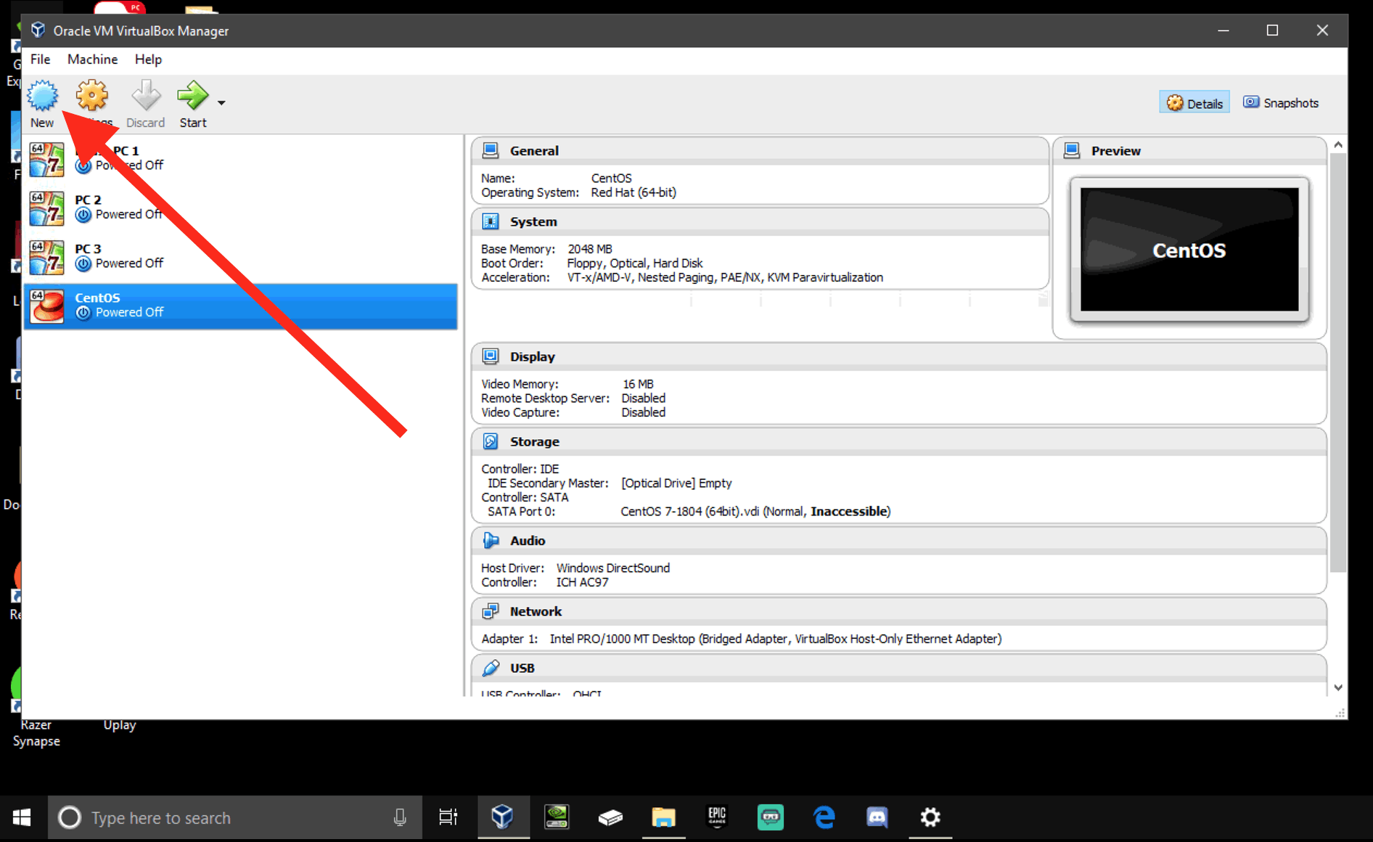Click the CentOS preview thumbnail

pos(1189,250)
